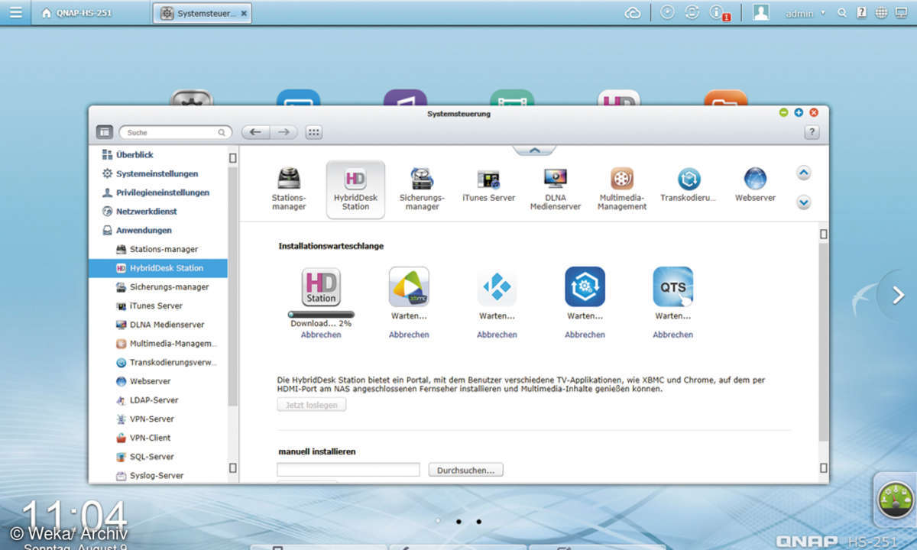The height and width of the screenshot is (550, 917).
Task: Go to next desktop page with right arrow
Action: point(899,295)
